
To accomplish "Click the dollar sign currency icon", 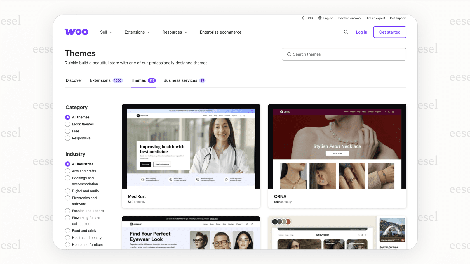I will [x=303, y=18].
